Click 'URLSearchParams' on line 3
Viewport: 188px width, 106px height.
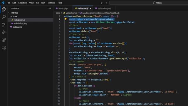click(105, 22)
